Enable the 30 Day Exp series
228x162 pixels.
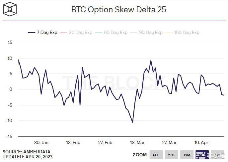(x=80, y=33)
